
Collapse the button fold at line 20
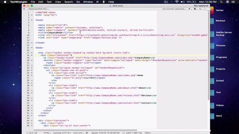(x=32, y=60)
